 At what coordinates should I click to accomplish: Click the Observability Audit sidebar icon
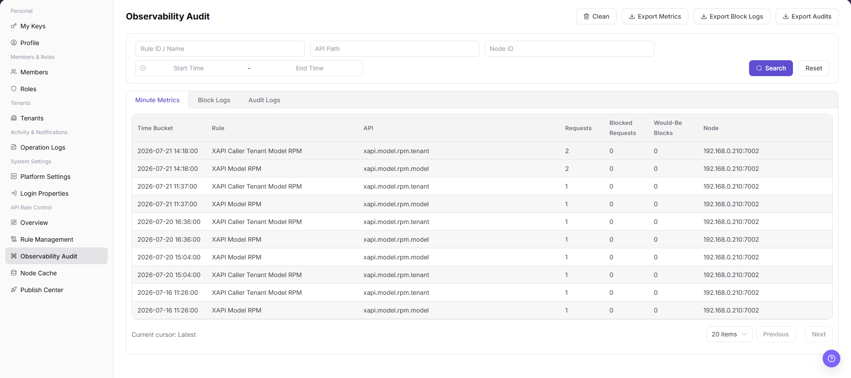tap(14, 256)
